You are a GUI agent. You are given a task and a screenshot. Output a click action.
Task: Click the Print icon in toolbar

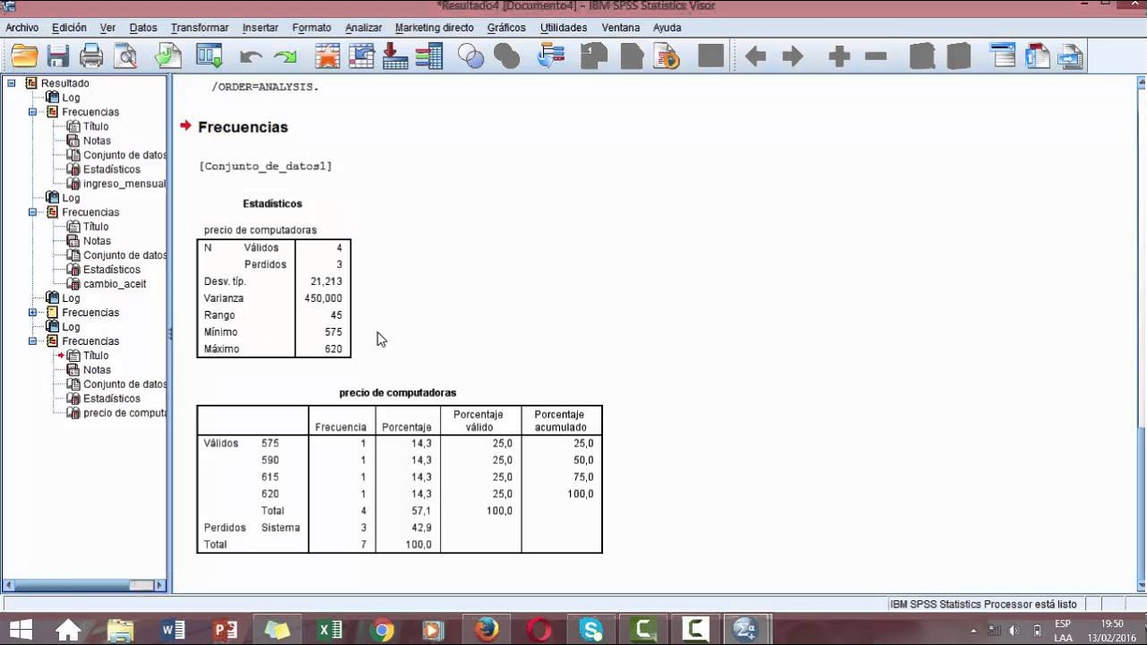click(91, 56)
